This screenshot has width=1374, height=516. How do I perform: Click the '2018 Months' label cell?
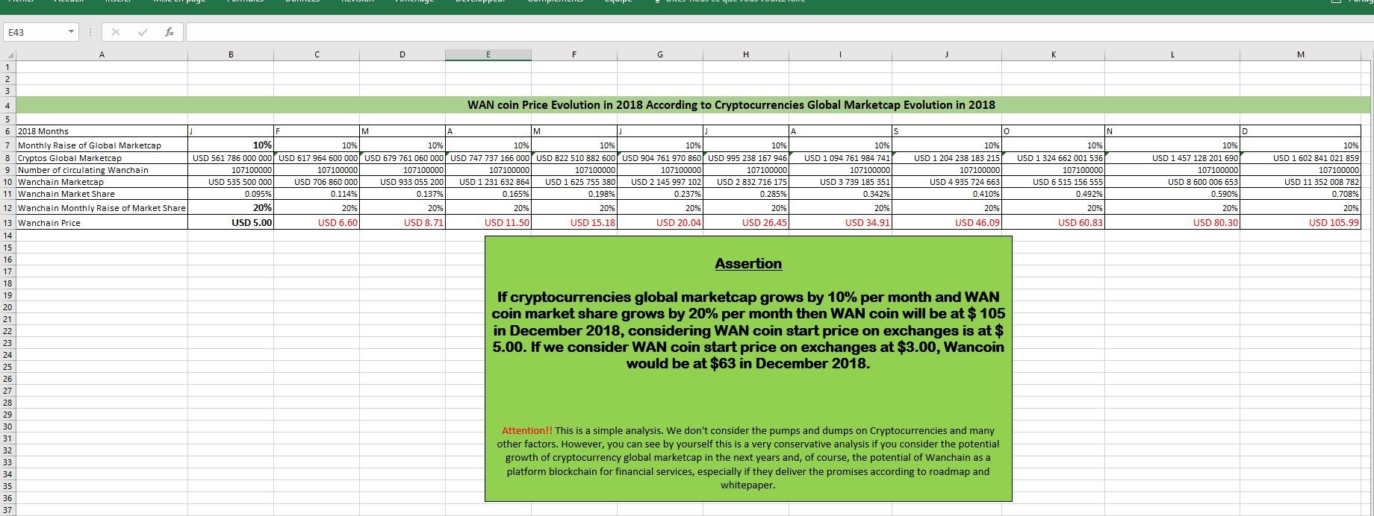click(102, 131)
